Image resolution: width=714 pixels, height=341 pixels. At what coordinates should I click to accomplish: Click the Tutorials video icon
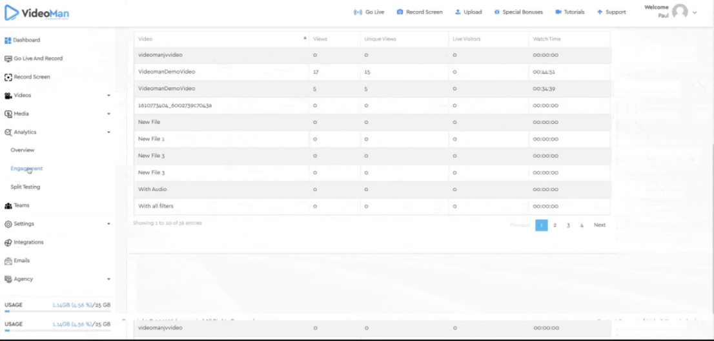(558, 12)
